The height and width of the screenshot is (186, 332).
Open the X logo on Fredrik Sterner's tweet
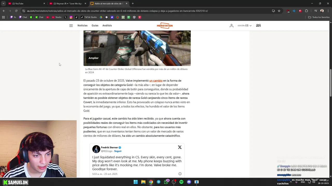(x=180, y=147)
